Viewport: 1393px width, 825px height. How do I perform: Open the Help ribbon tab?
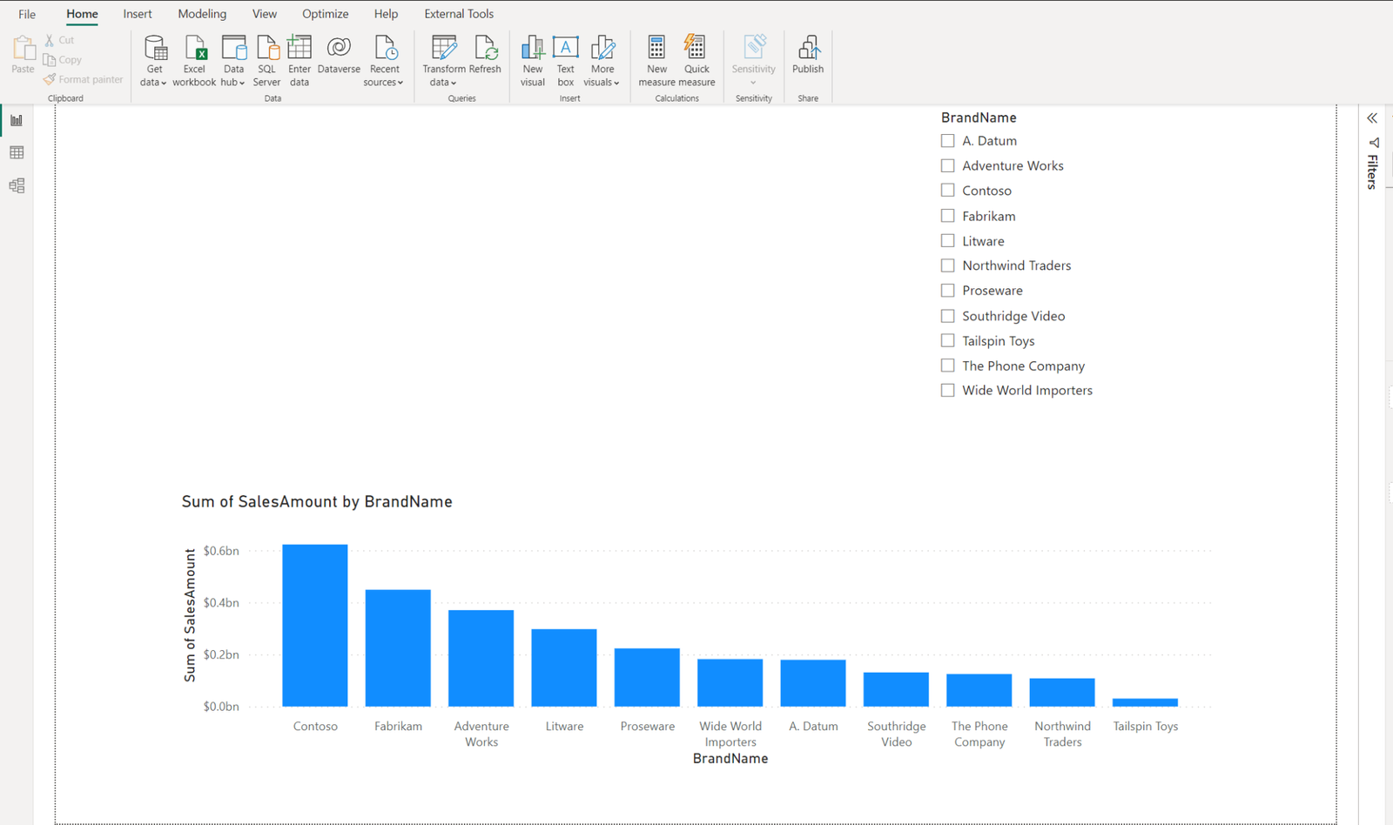386,14
